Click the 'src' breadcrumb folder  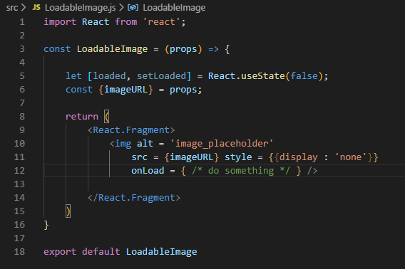click(x=12, y=8)
